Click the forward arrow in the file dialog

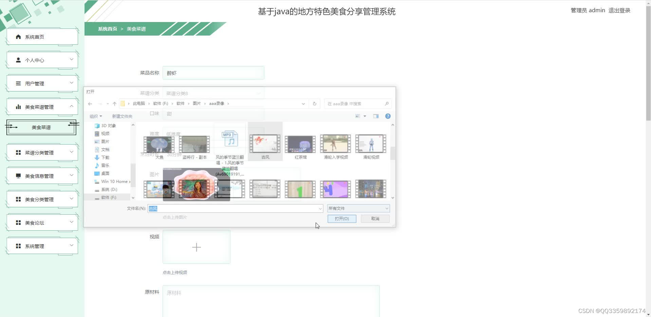100,104
